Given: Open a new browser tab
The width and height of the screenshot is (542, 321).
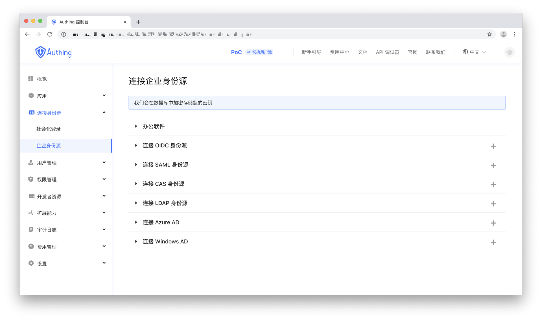Looking at the screenshot, I should (x=138, y=22).
